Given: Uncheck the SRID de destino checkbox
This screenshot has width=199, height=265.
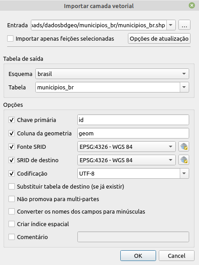Looking at the screenshot, I should (12, 160).
